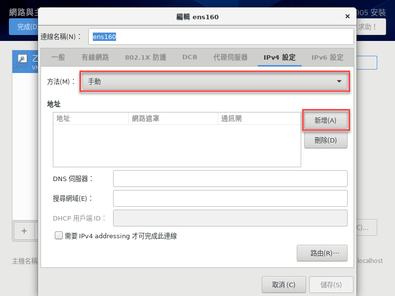
Task: Go to the DCB tab
Action: click(190, 57)
